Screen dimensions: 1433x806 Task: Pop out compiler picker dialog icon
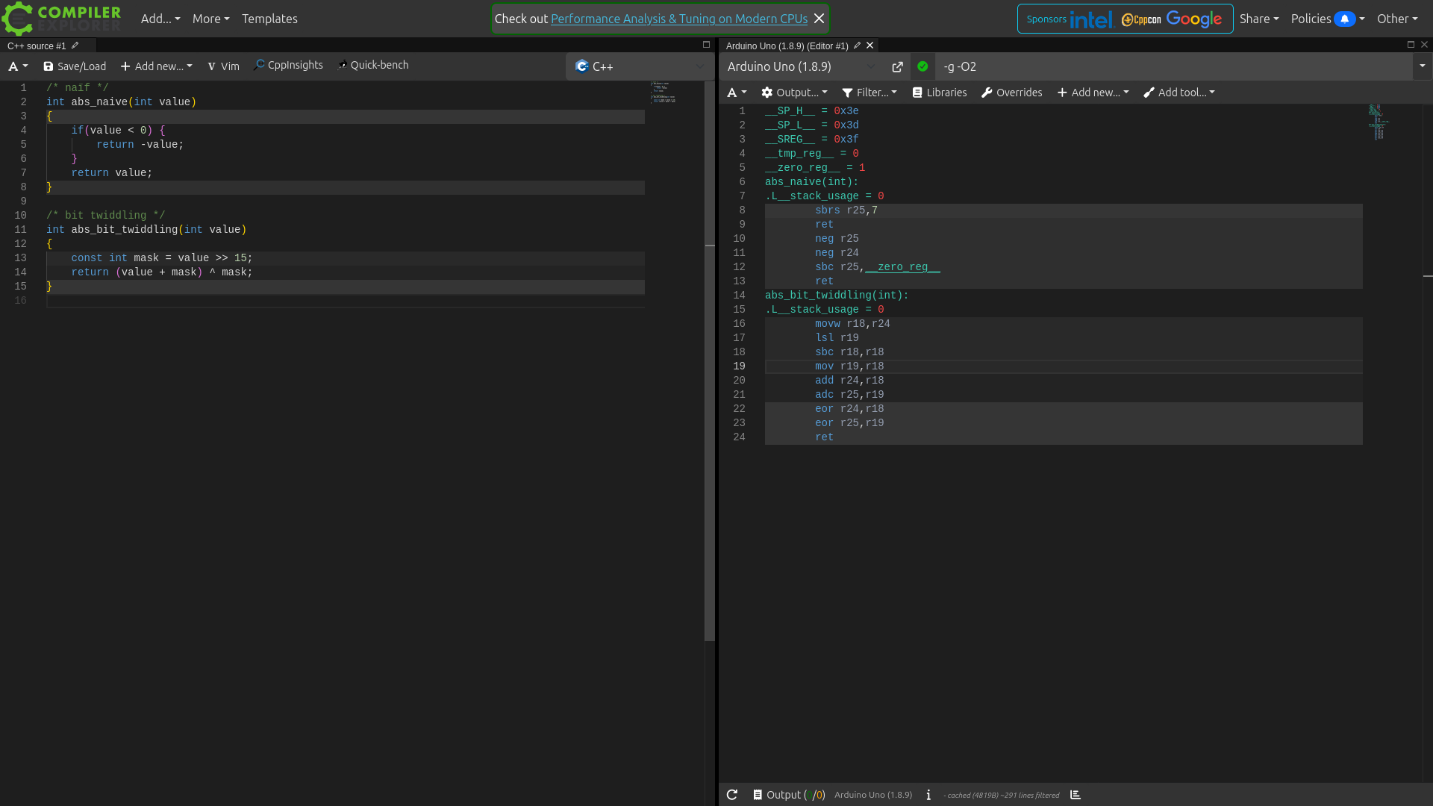click(897, 66)
